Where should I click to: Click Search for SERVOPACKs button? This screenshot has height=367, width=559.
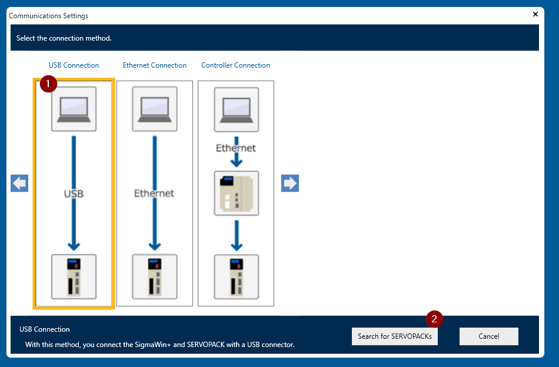(x=395, y=336)
